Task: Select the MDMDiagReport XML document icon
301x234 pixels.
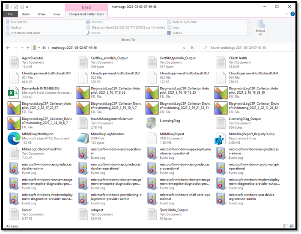Action: pyautogui.click(x=152, y=138)
